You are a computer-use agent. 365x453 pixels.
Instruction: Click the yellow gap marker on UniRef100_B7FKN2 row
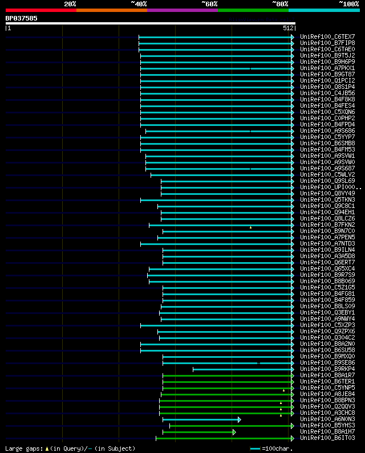(250, 228)
